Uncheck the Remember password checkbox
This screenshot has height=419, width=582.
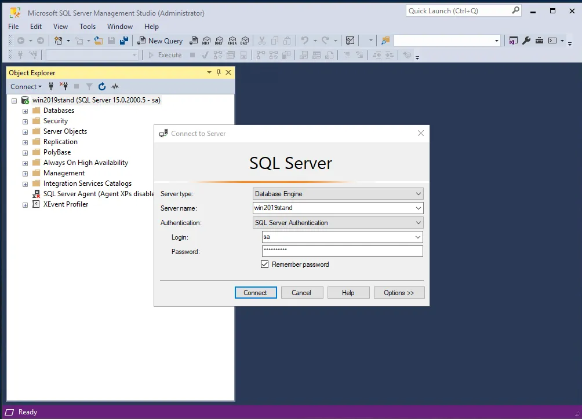point(264,264)
